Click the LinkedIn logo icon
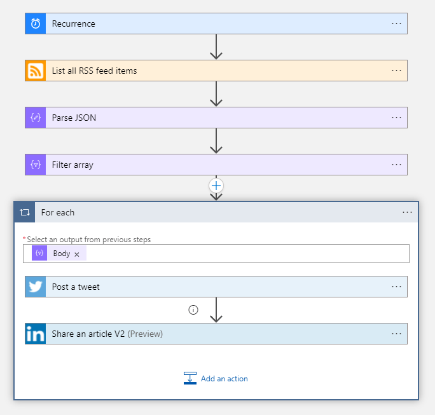This screenshot has width=435, height=415. [x=36, y=334]
